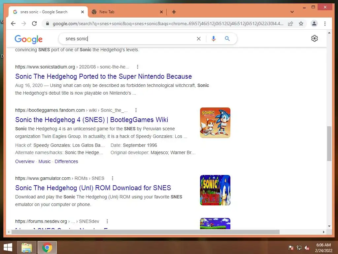Open the Google logo homepage
The width and height of the screenshot is (338, 254).
click(x=28, y=39)
